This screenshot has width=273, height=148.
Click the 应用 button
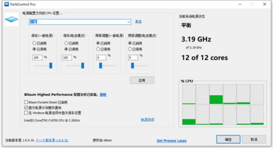click(142, 80)
